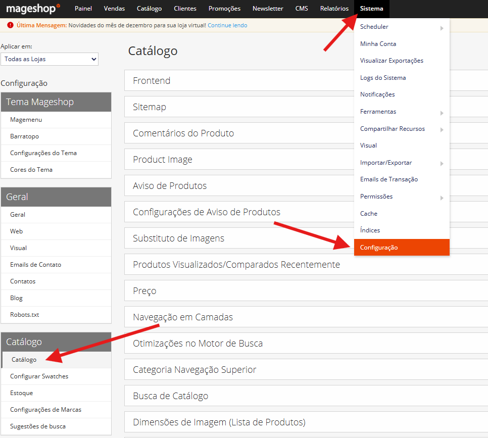Open the Sistema menu

point(371,9)
